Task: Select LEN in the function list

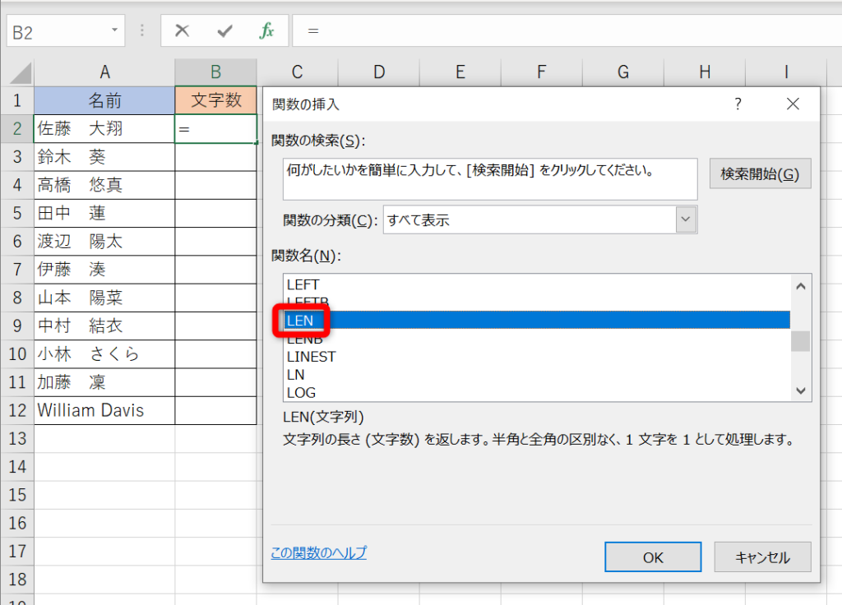Action: pyautogui.click(x=300, y=320)
